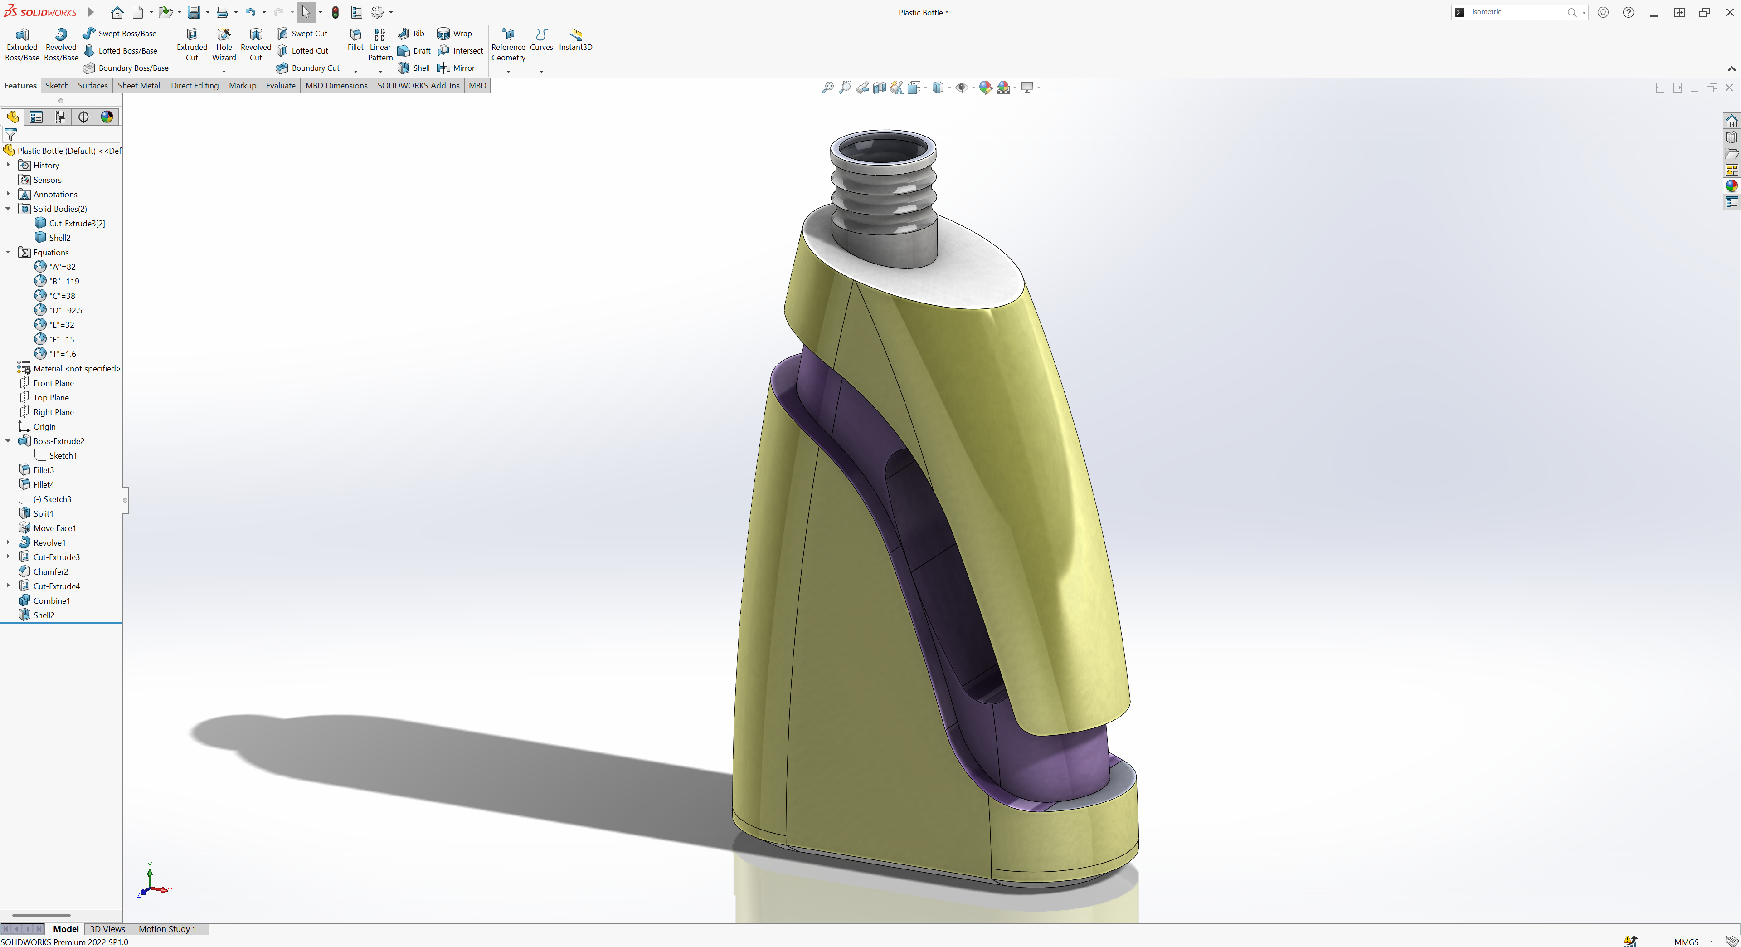Select the Shell feature tool
Screen dimensions: 1741x947
coord(413,68)
